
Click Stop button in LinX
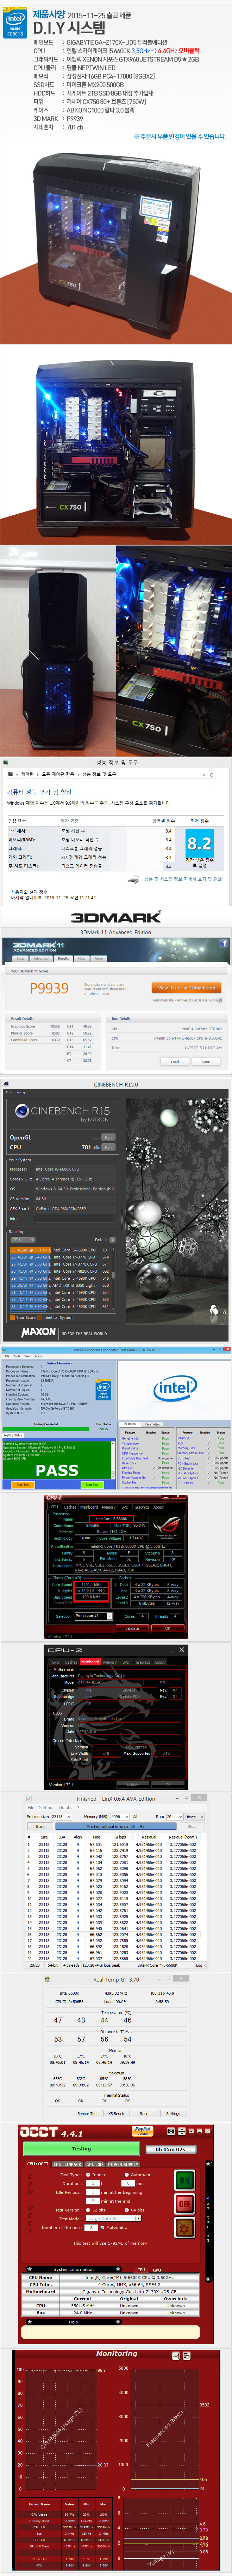pyautogui.click(x=192, y=1826)
